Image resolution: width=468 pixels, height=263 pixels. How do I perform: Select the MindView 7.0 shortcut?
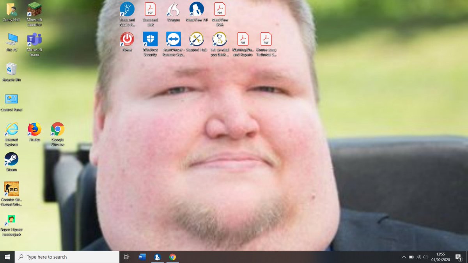pos(197,12)
